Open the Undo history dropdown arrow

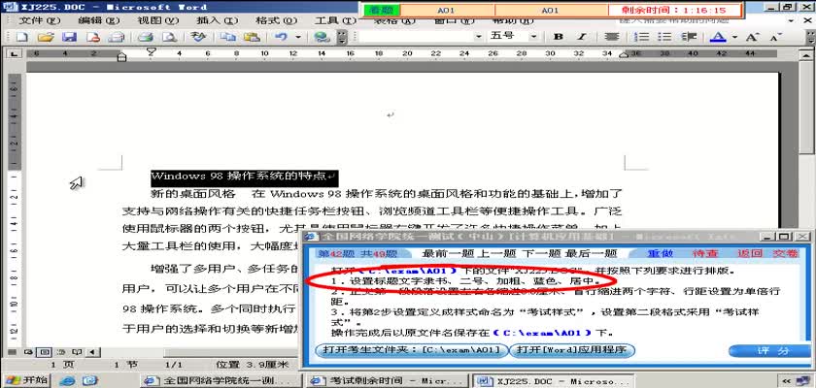pos(297,37)
